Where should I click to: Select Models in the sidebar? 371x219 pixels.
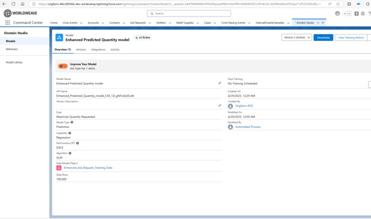point(24,41)
